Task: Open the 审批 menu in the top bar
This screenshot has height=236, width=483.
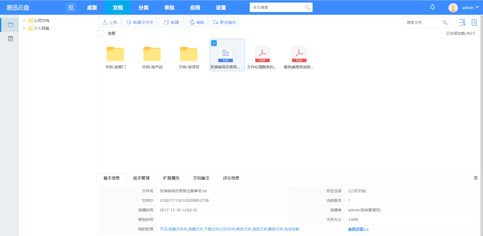Action: pos(169,7)
